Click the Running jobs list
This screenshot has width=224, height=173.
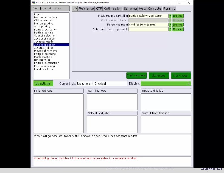click(x=112, y=102)
